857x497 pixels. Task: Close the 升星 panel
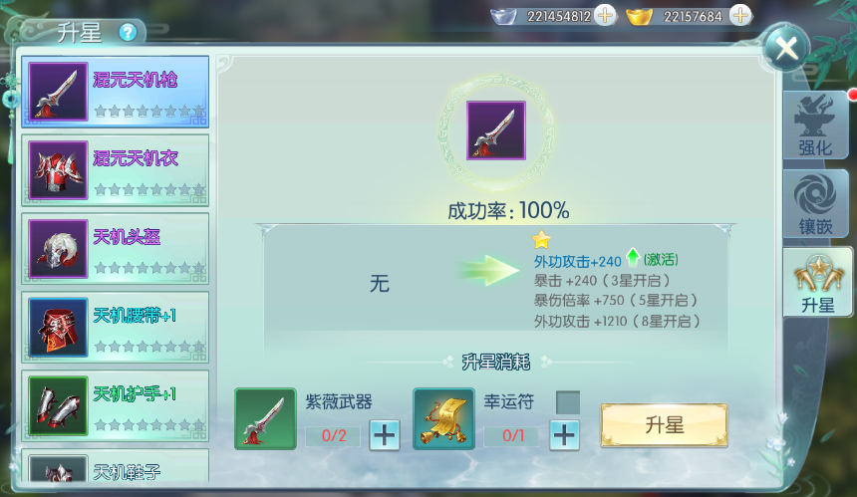(x=786, y=48)
